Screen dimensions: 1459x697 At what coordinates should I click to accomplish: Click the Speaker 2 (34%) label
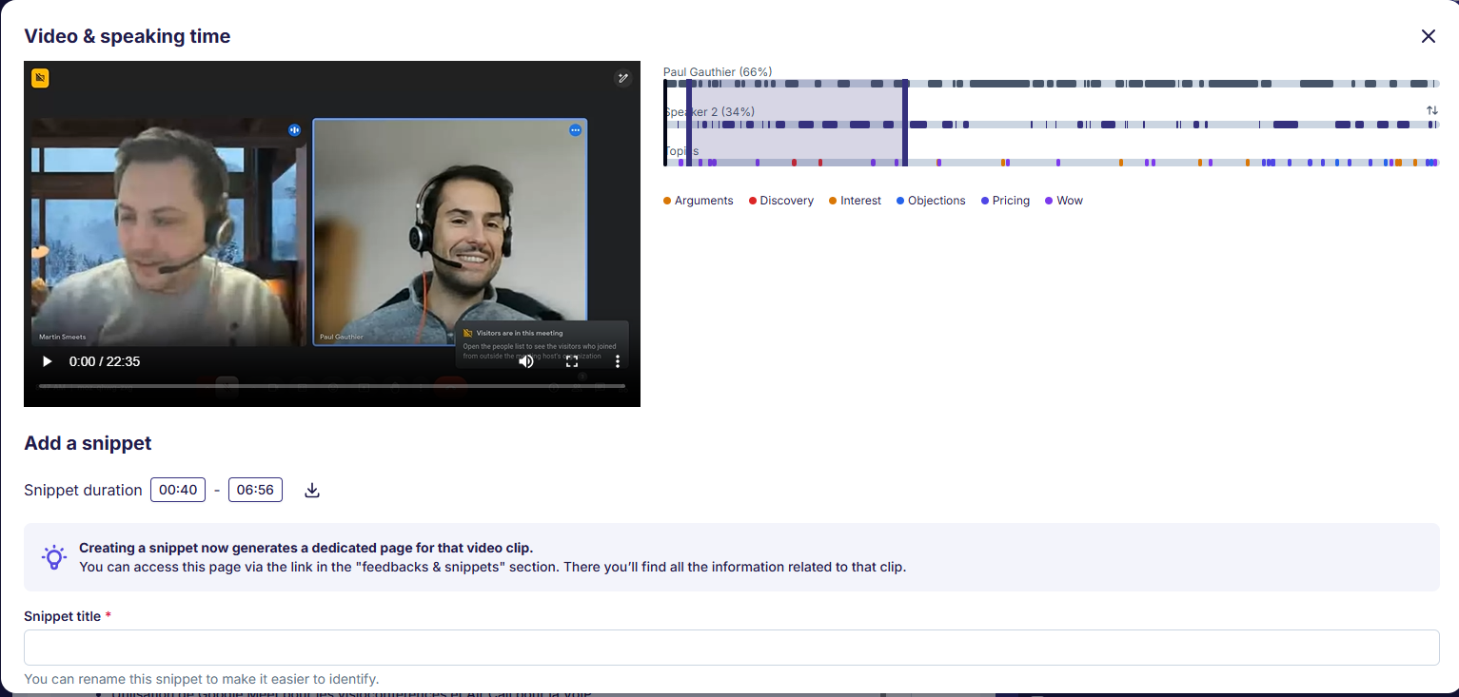pyautogui.click(x=709, y=112)
